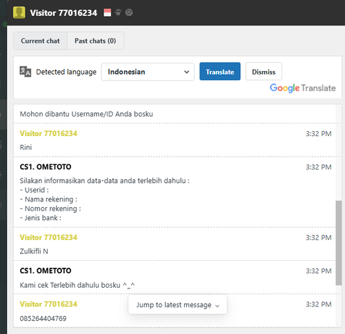
Task: Click the yellow visitor avatar icon
Action: pyautogui.click(x=19, y=12)
